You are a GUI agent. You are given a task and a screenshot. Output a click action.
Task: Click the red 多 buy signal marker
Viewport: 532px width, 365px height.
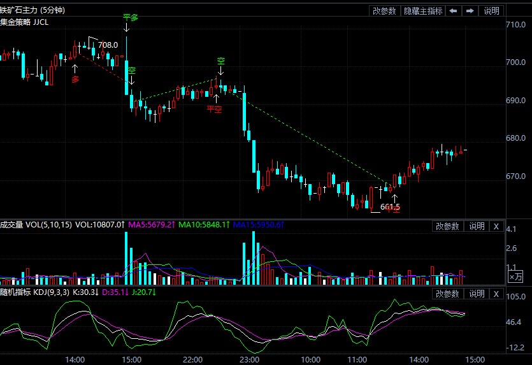(75, 79)
